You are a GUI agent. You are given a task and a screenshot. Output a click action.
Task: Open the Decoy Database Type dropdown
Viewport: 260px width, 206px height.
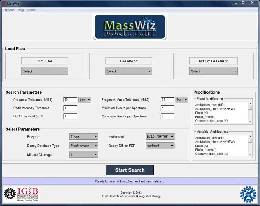84,146
